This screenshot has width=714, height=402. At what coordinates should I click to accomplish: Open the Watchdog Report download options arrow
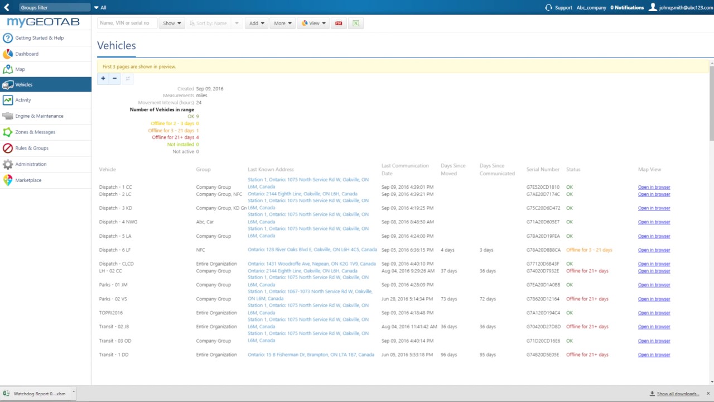tap(74, 393)
